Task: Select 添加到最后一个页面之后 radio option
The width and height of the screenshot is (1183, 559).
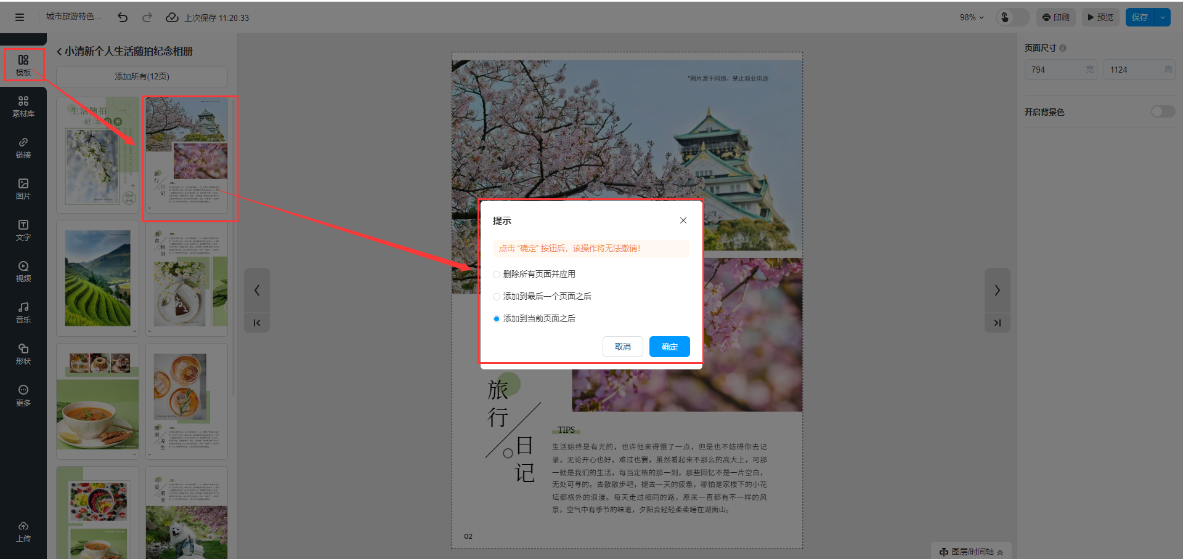Action: 497,297
